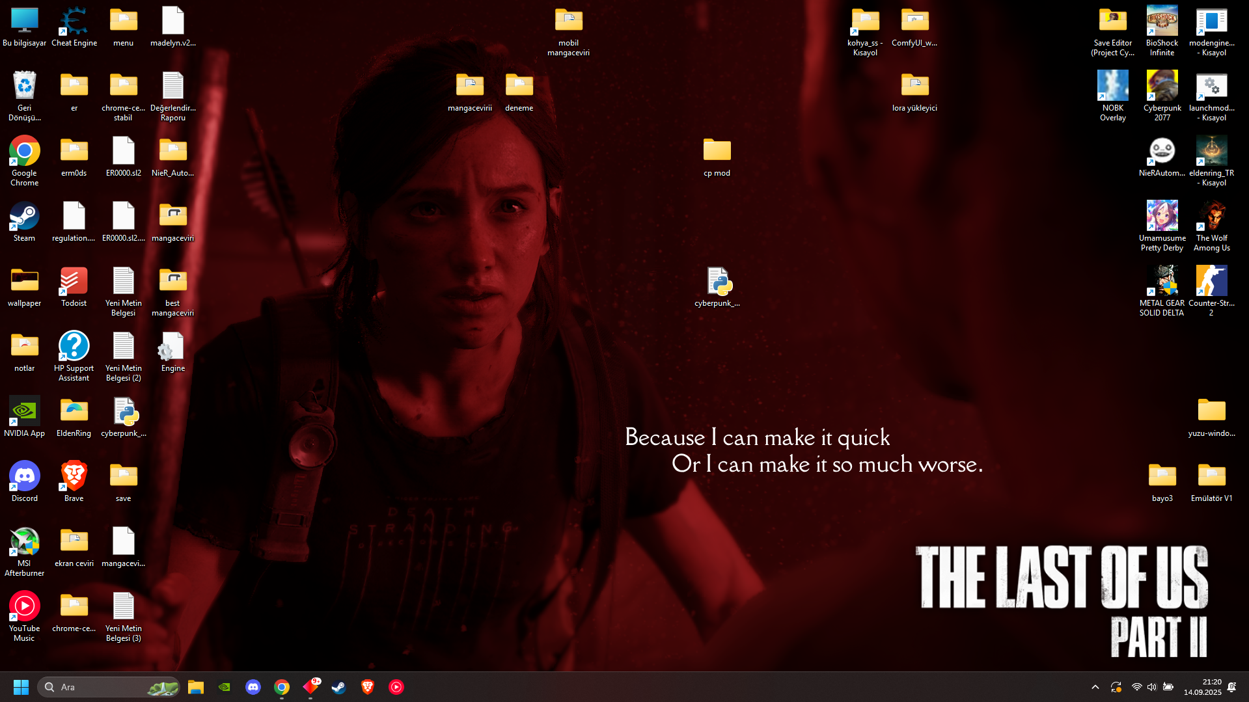Select the regulation... file
Screen dimensions: 1249x702
click(74, 222)
